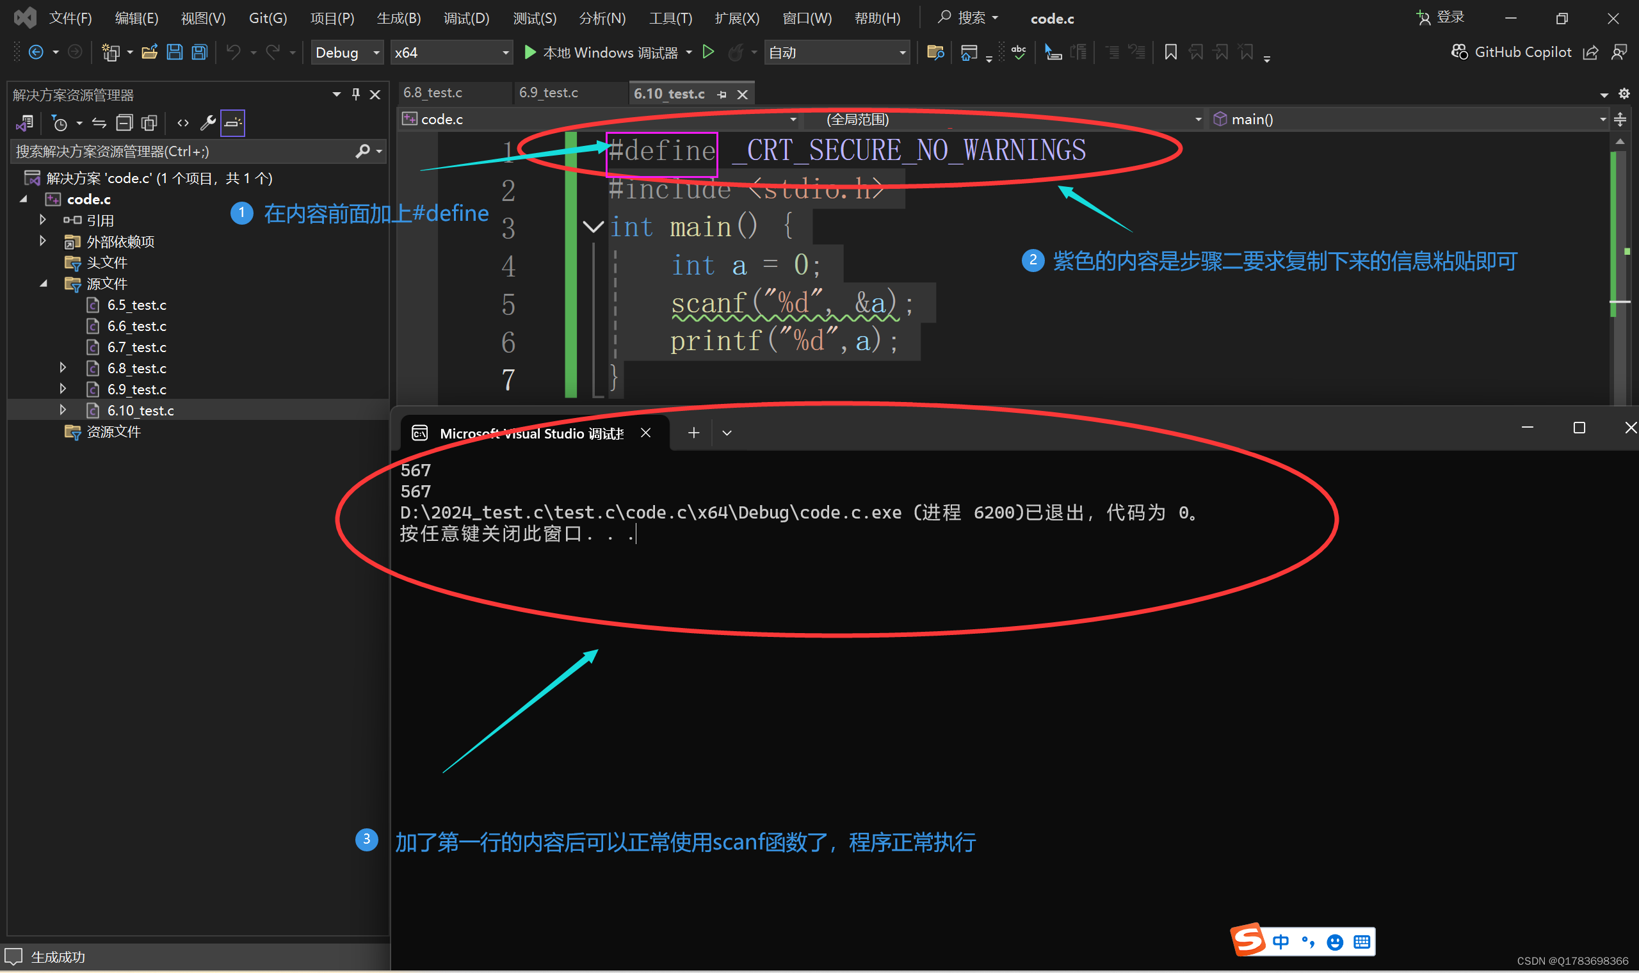The width and height of the screenshot is (1639, 973).
Task: Click the Collapse All icon in Solution Explorer
Action: (124, 123)
